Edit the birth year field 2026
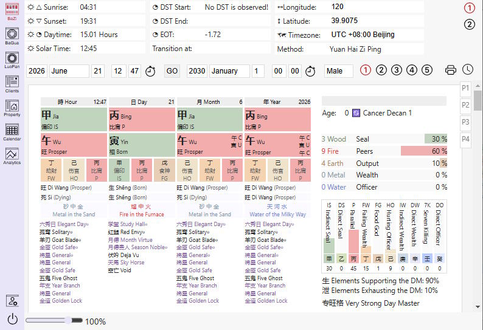The width and height of the screenshot is (483, 330). pos(36,71)
